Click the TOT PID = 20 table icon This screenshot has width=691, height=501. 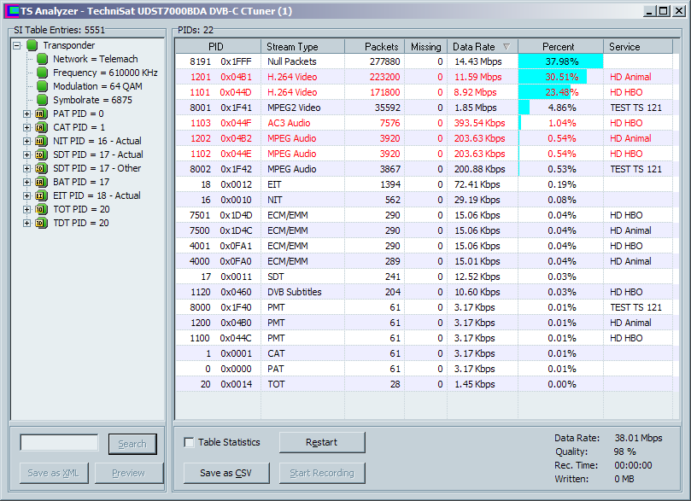(41, 209)
